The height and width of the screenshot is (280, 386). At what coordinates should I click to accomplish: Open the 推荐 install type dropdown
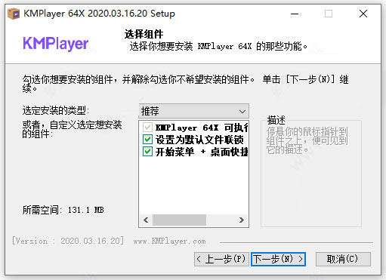click(193, 111)
